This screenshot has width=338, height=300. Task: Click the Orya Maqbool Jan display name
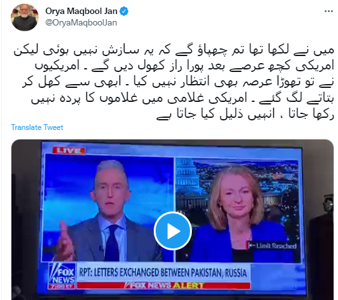pos(81,11)
